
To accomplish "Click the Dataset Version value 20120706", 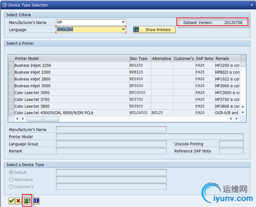I will (233, 23).
